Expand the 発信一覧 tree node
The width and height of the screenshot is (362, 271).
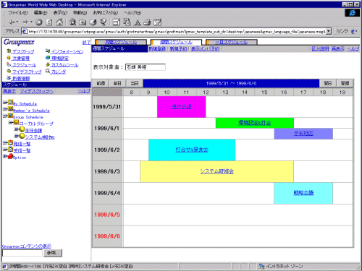pos(5,142)
